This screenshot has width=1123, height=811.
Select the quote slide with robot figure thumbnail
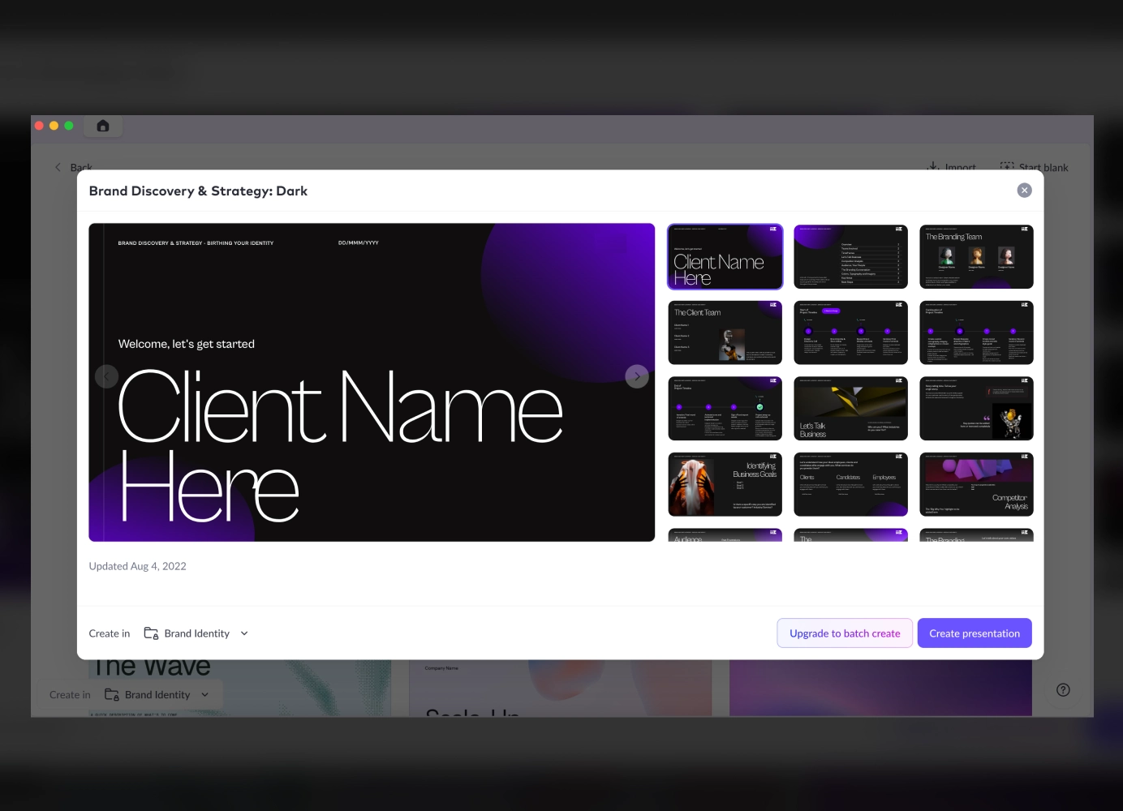tap(976, 409)
